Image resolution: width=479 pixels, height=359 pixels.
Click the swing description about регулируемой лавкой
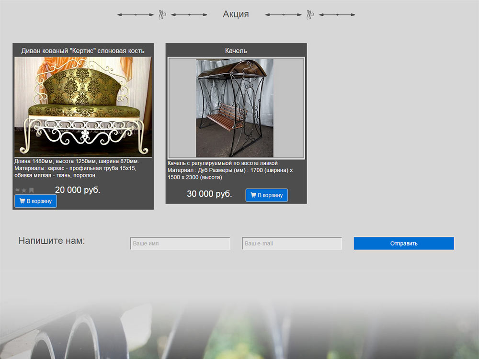pyautogui.click(x=230, y=170)
